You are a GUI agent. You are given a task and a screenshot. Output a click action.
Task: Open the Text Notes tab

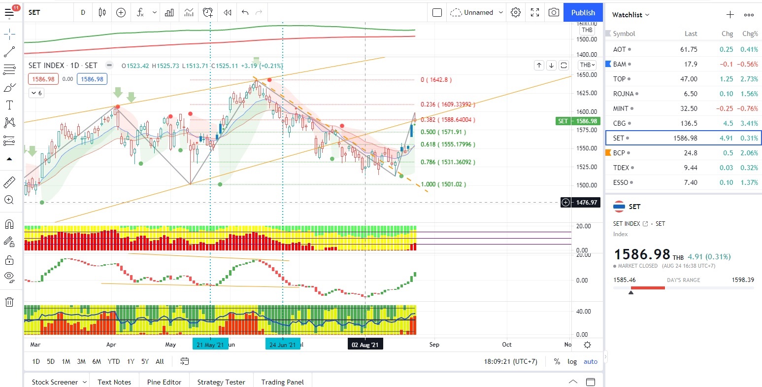click(x=114, y=382)
